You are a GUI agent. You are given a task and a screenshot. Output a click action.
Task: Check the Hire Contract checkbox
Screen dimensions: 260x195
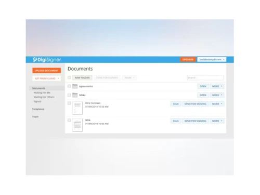[69, 103]
